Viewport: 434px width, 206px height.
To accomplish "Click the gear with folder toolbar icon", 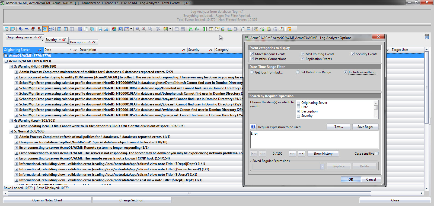I will (x=256, y=29).
